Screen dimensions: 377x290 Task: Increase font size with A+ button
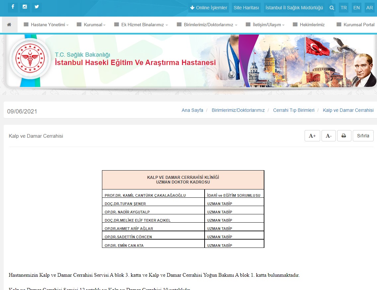click(312, 136)
